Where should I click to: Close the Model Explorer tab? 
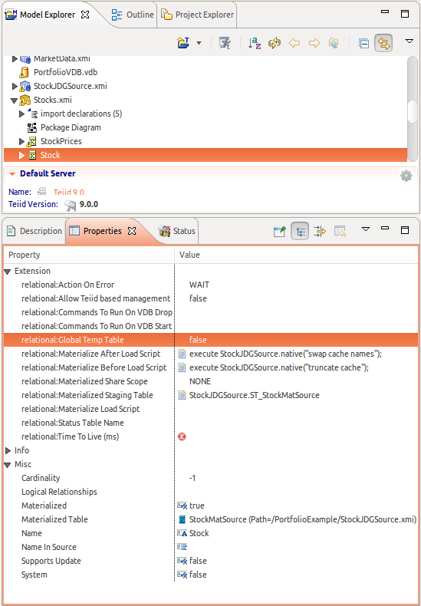tap(85, 15)
